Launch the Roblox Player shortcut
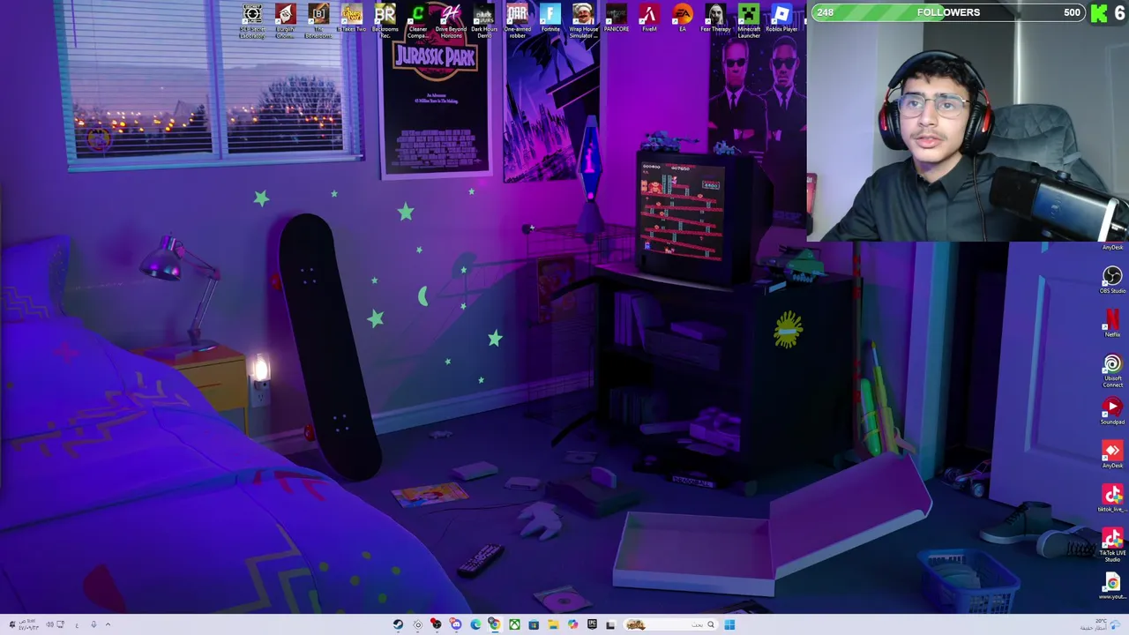The image size is (1129, 635). pyautogui.click(x=781, y=19)
